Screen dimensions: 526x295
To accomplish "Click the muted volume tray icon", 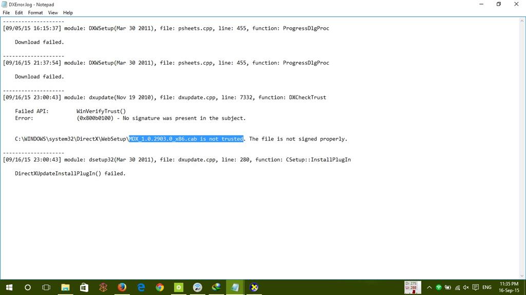I will 466,287.
